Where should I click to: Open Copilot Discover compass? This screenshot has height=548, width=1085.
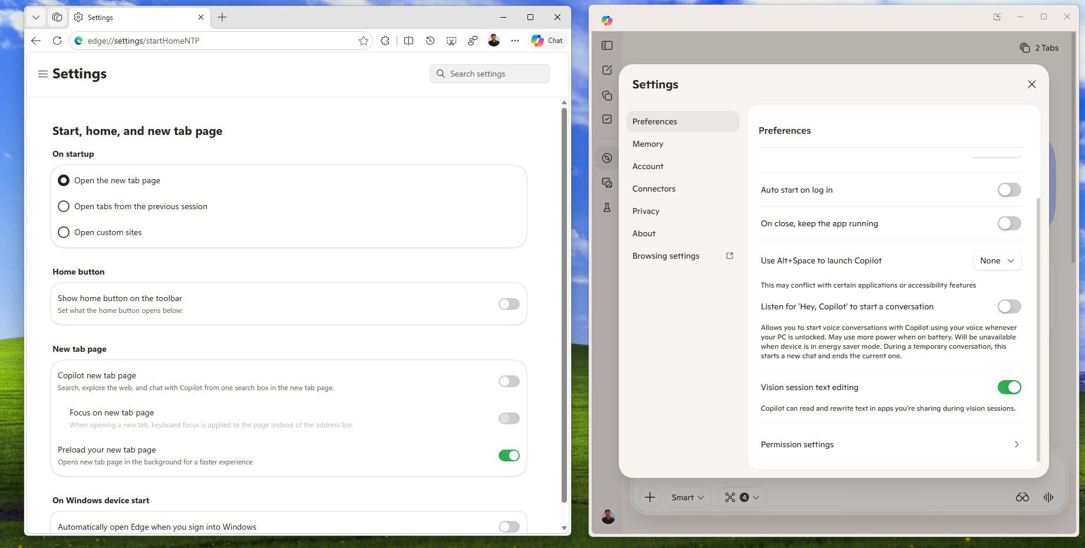[607, 157]
